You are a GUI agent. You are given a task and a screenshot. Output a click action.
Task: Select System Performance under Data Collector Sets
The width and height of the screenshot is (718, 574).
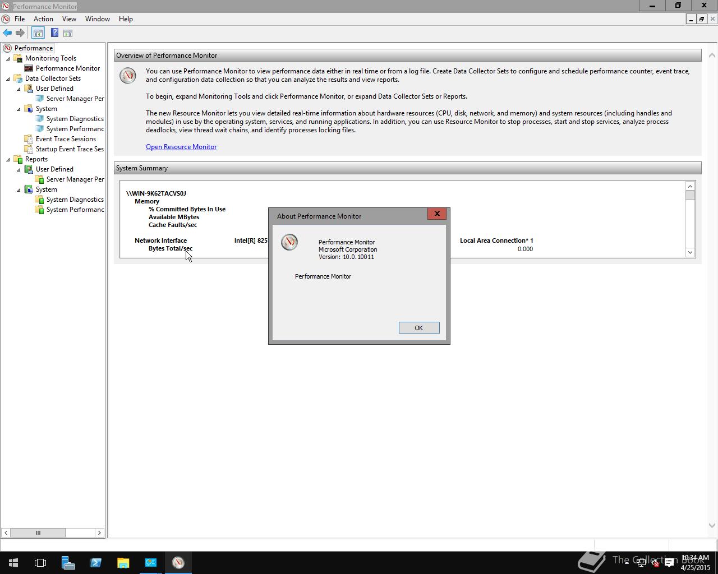tap(75, 129)
